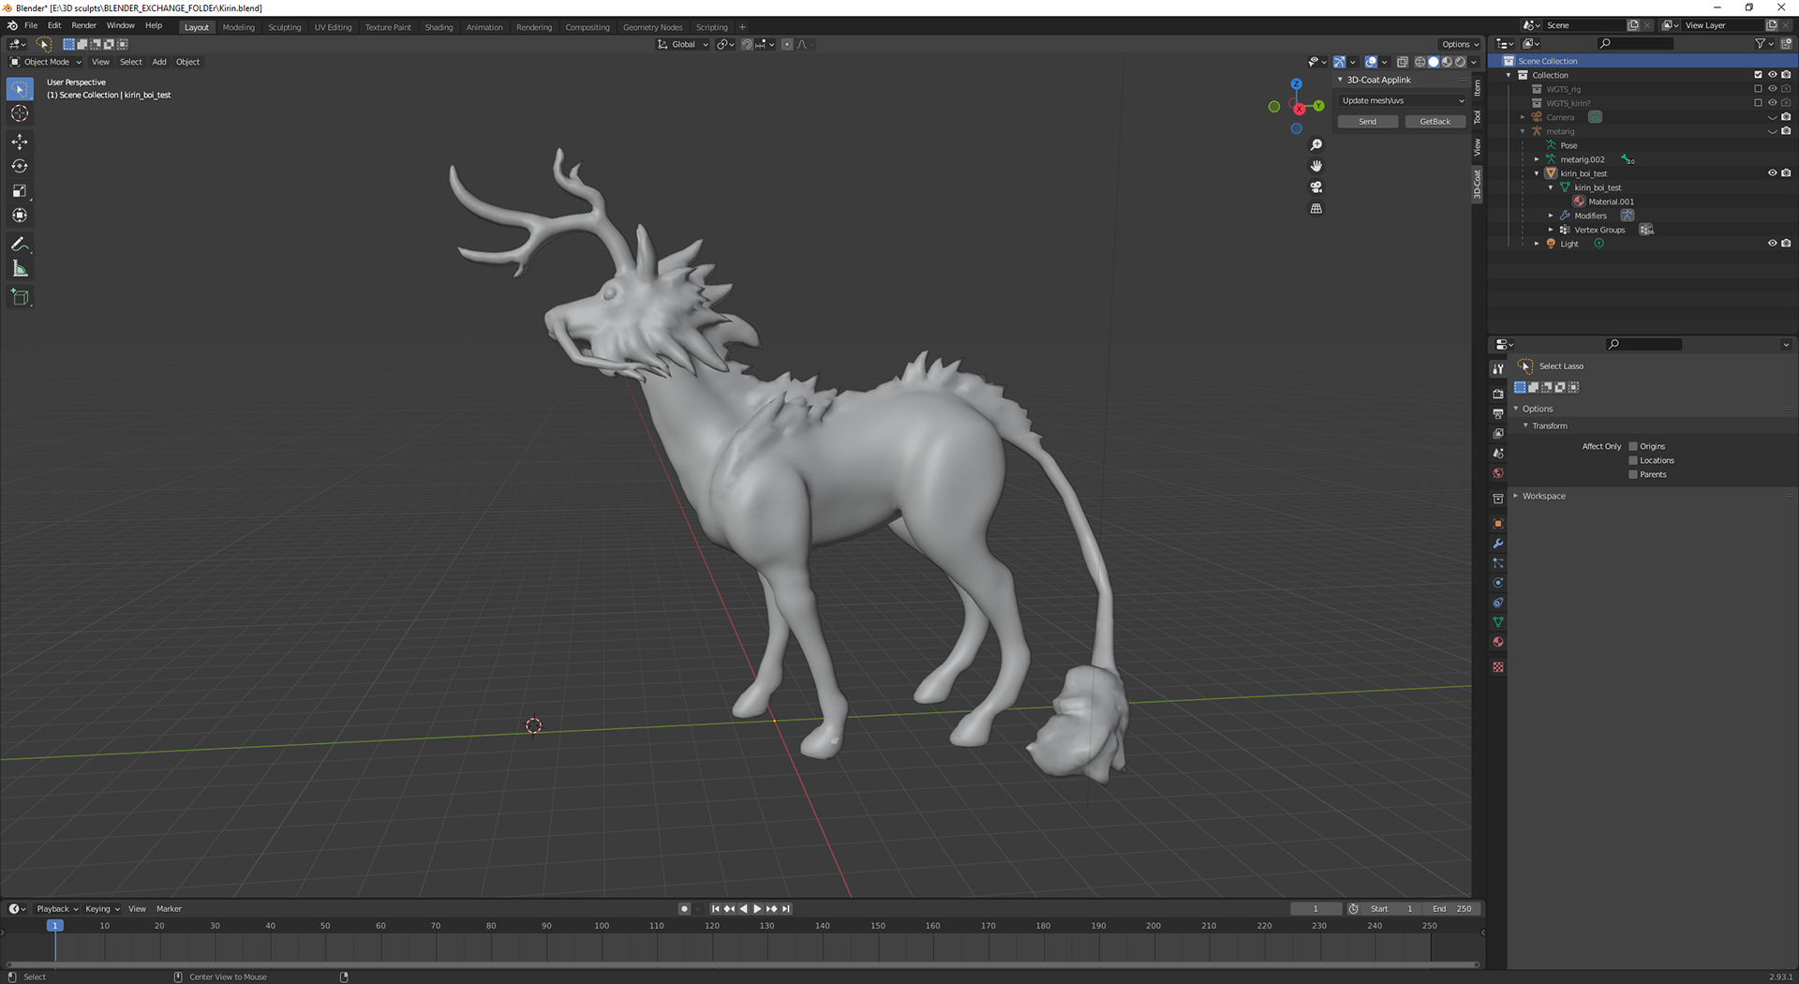Screen dimensions: 1799x984
Task: Open the outliner filter dropdown
Action: point(1763,43)
